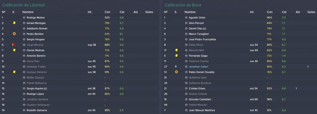Click the yellow card icon beside Fernando Gago

point(176,56)
